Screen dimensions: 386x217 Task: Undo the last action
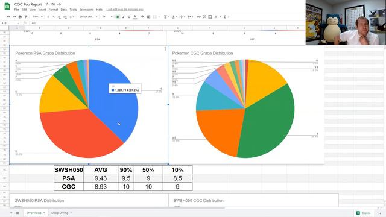(9, 17)
